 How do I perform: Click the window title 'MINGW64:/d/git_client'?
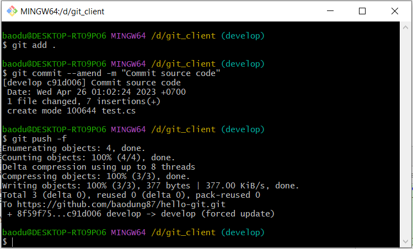[62, 12]
